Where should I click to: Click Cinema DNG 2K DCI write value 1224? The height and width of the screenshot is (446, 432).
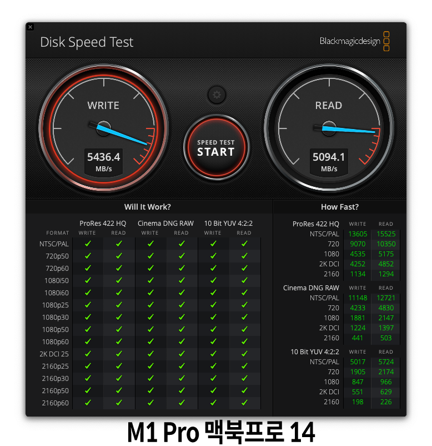coord(358,328)
